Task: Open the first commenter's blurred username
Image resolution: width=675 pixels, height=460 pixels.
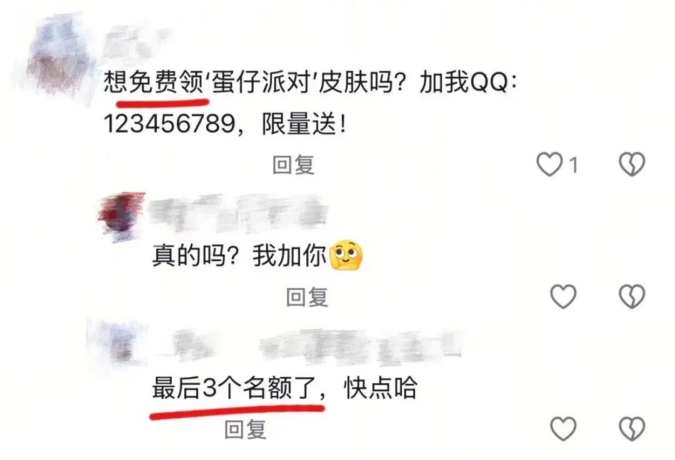Action: tap(134, 42)
